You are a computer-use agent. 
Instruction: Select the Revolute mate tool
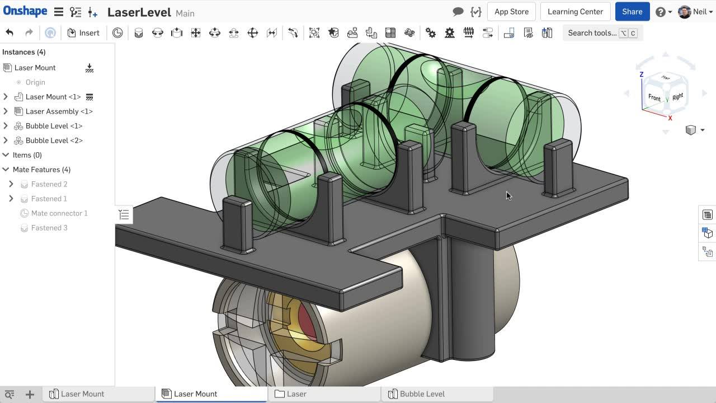(x=158, y=33)
